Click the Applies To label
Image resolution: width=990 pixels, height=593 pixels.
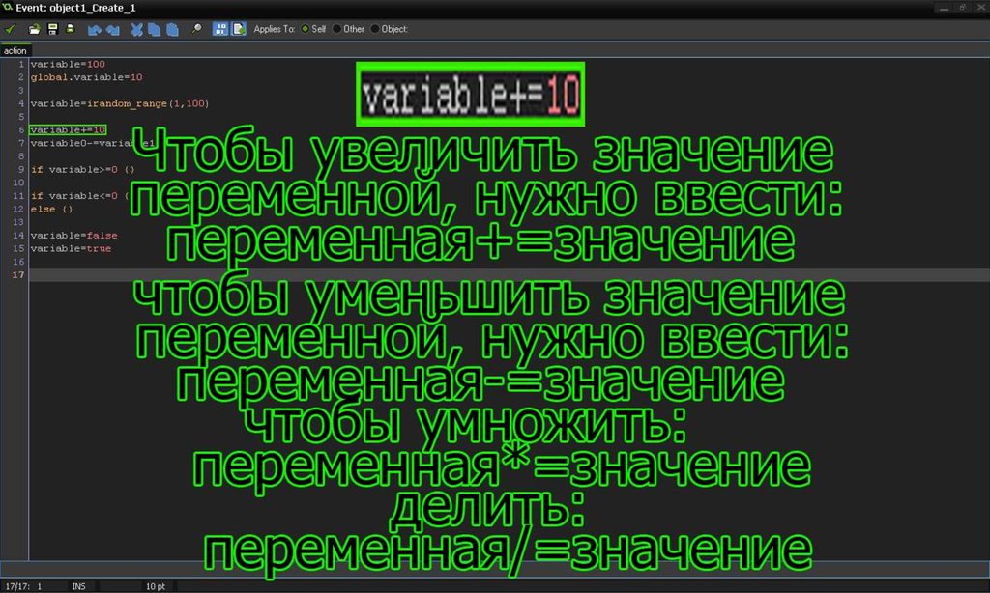274,29
